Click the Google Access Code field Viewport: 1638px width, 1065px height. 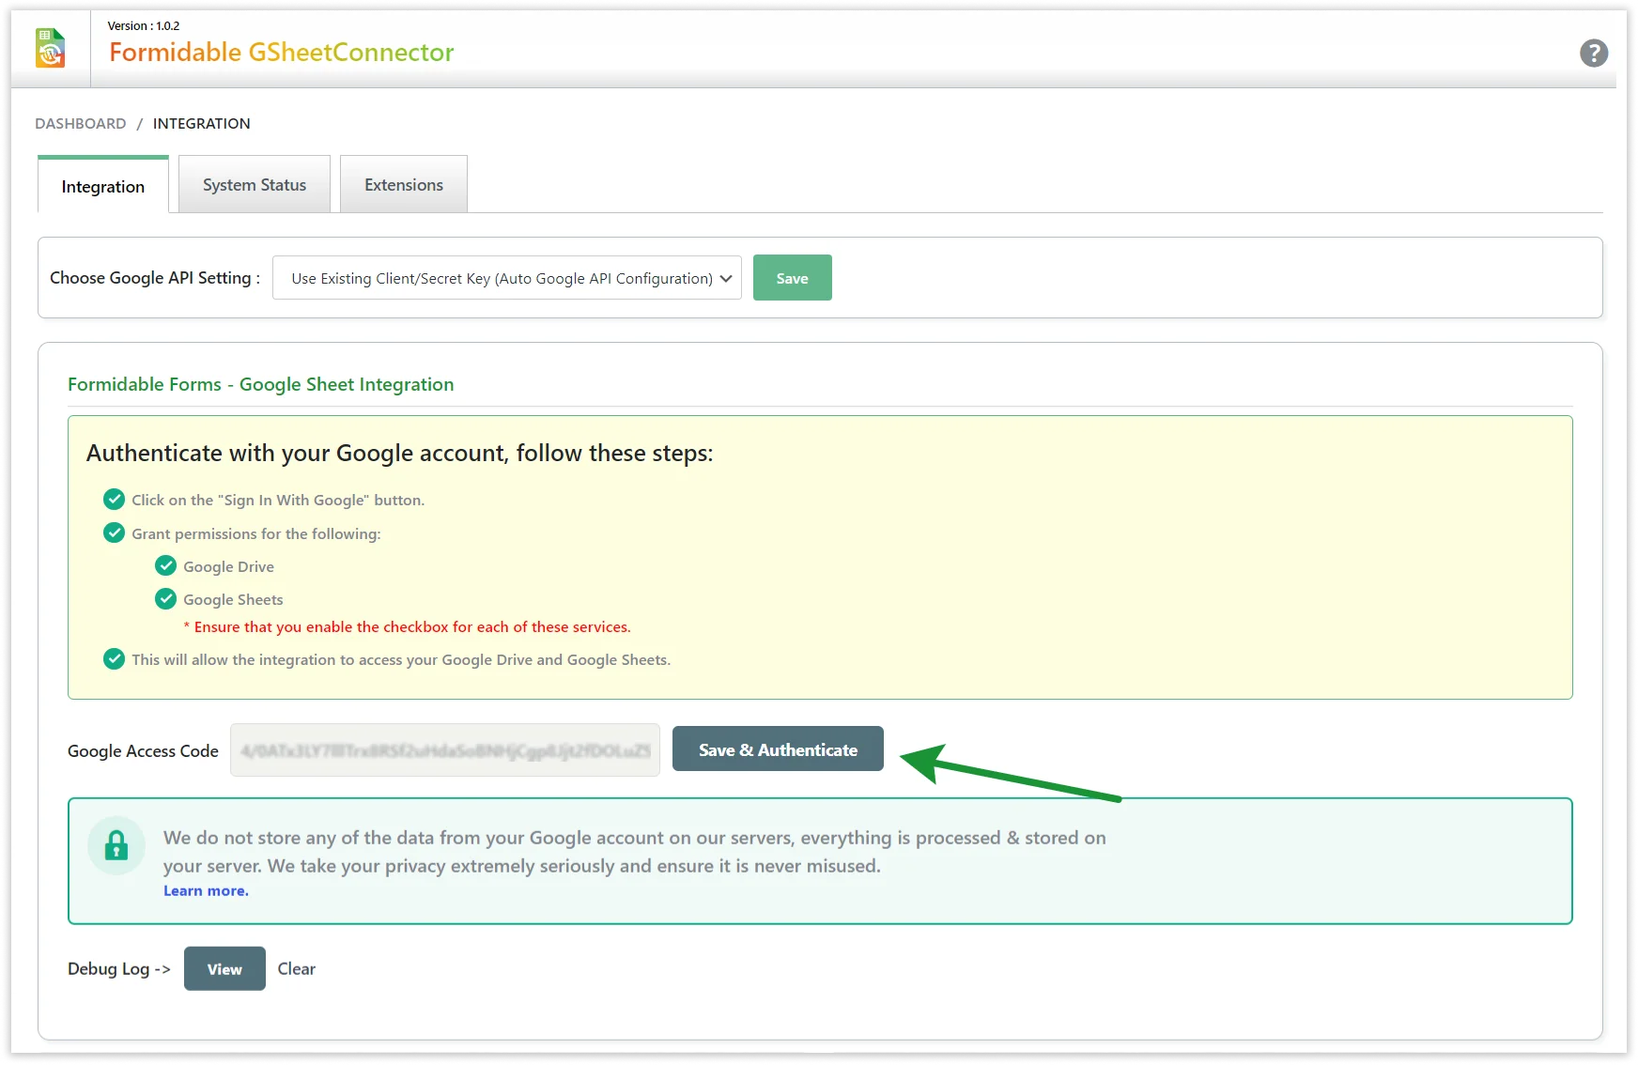(444, 749)
